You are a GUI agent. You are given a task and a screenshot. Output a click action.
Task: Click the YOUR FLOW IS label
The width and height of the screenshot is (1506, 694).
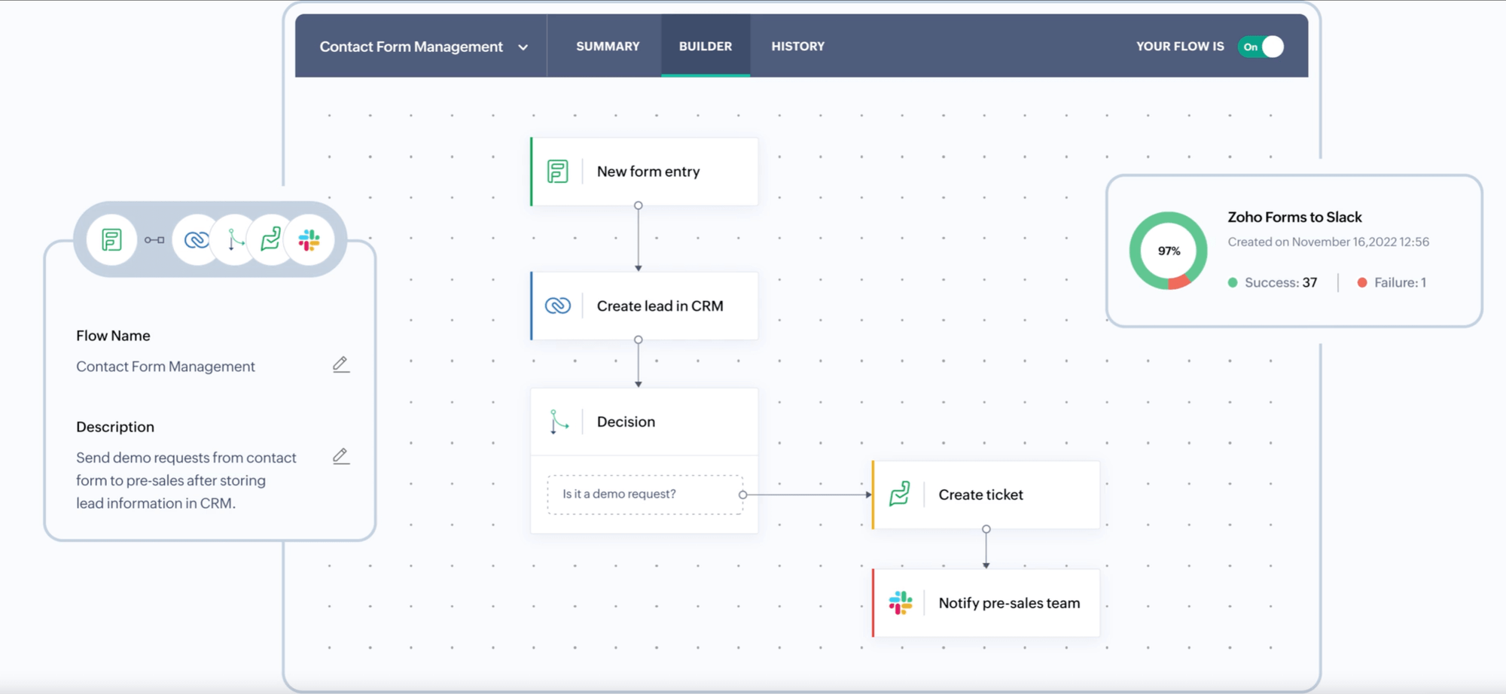click(1180, 46)
